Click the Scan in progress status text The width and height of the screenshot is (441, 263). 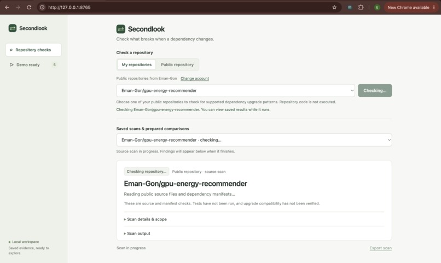tap(131, 248)
